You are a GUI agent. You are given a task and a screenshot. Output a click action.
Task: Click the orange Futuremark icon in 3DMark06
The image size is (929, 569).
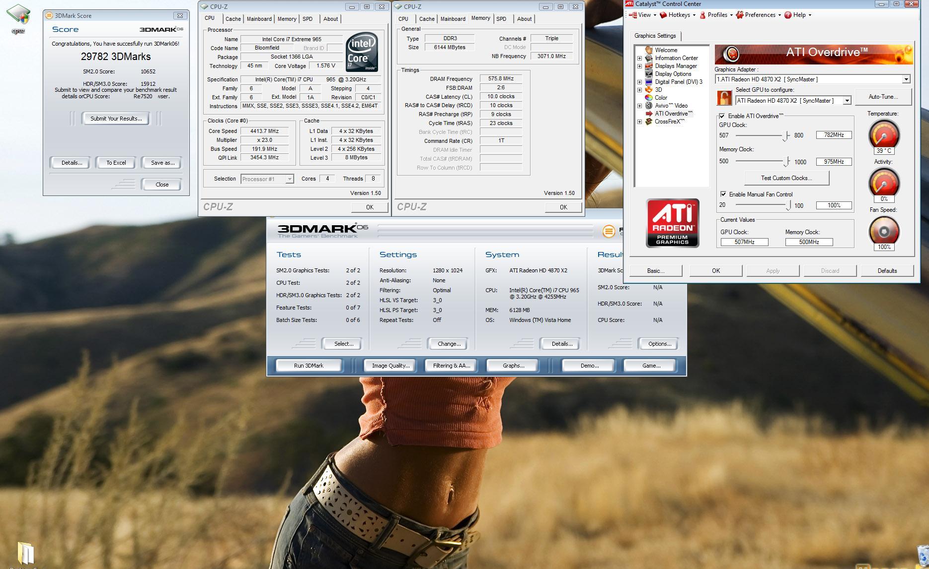click(x=609, y=231)
